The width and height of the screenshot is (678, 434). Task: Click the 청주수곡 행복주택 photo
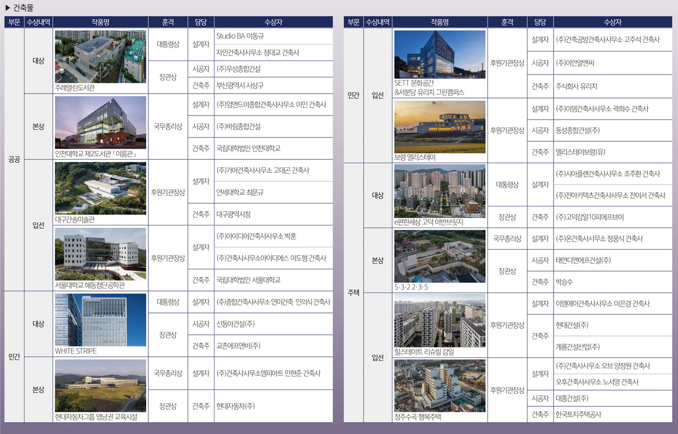click(x=440, y=385)
